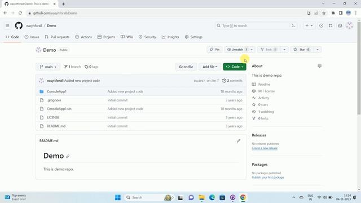Open the Wiki tab
The height and width of the screenshot is (203, 361).
click(126, 37)
